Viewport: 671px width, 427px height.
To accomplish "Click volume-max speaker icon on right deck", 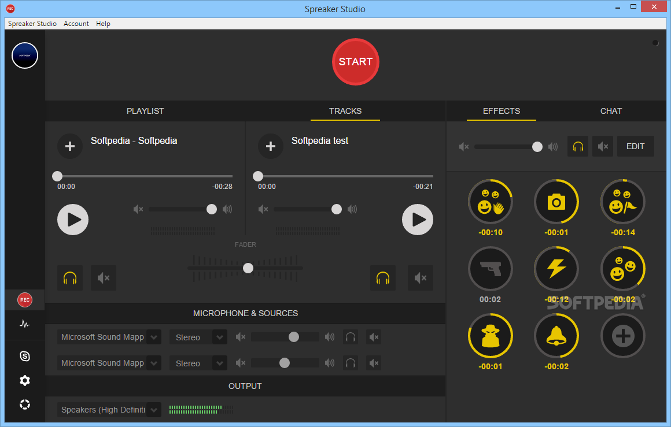I will pos(352,209).
